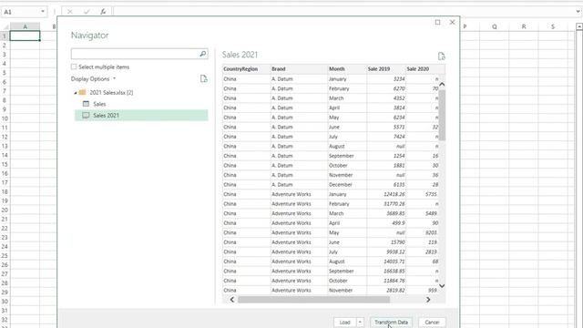583x328 pixels.
Task: Click the Navigator search input field
Action: (x=135, y=54)
